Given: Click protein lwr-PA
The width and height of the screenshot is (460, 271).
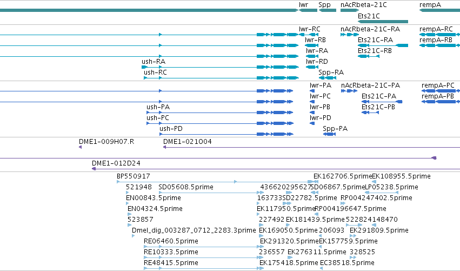Looking at the screenshot, I should point(321,85).
